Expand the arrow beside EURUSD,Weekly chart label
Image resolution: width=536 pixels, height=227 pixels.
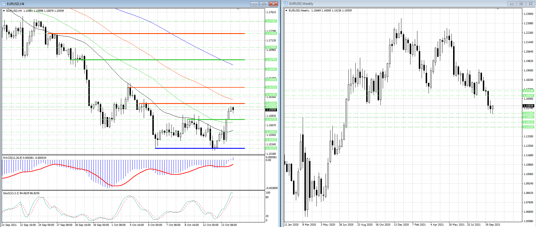pos(286,11)
